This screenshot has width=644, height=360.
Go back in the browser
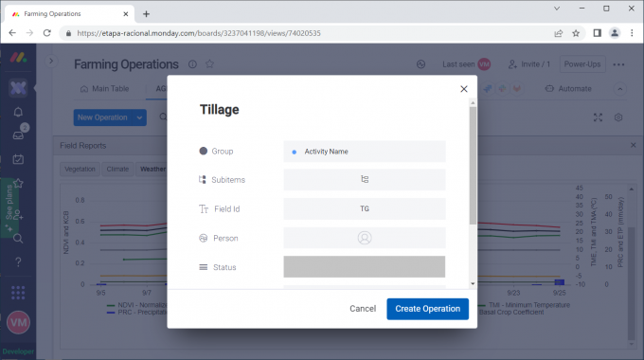tap(12, 33)
